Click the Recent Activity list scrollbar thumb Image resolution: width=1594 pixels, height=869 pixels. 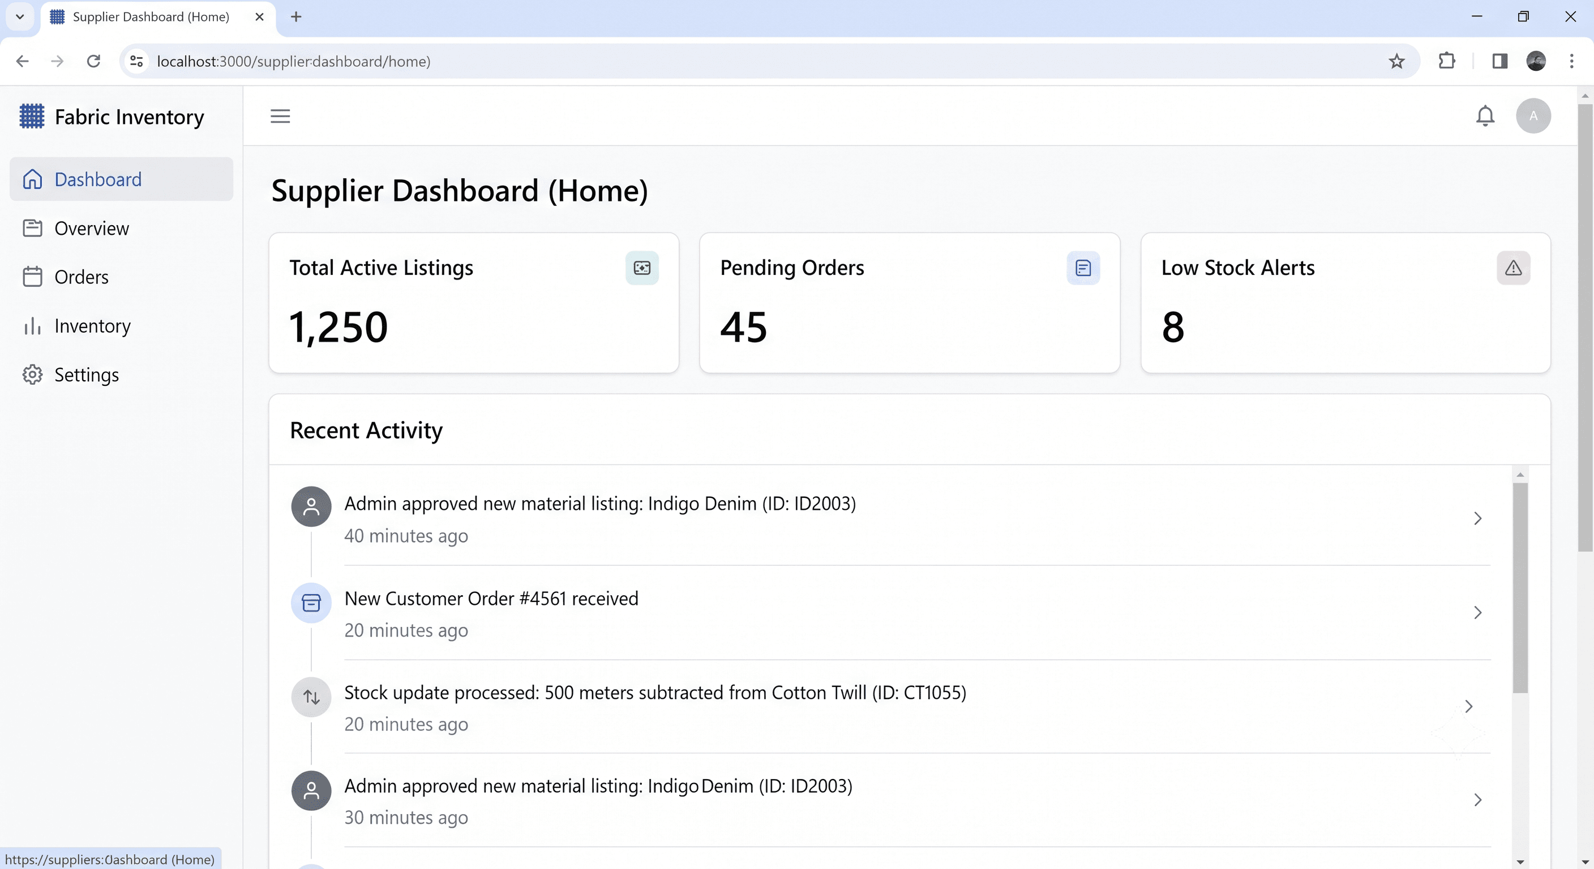[1520, 588]
